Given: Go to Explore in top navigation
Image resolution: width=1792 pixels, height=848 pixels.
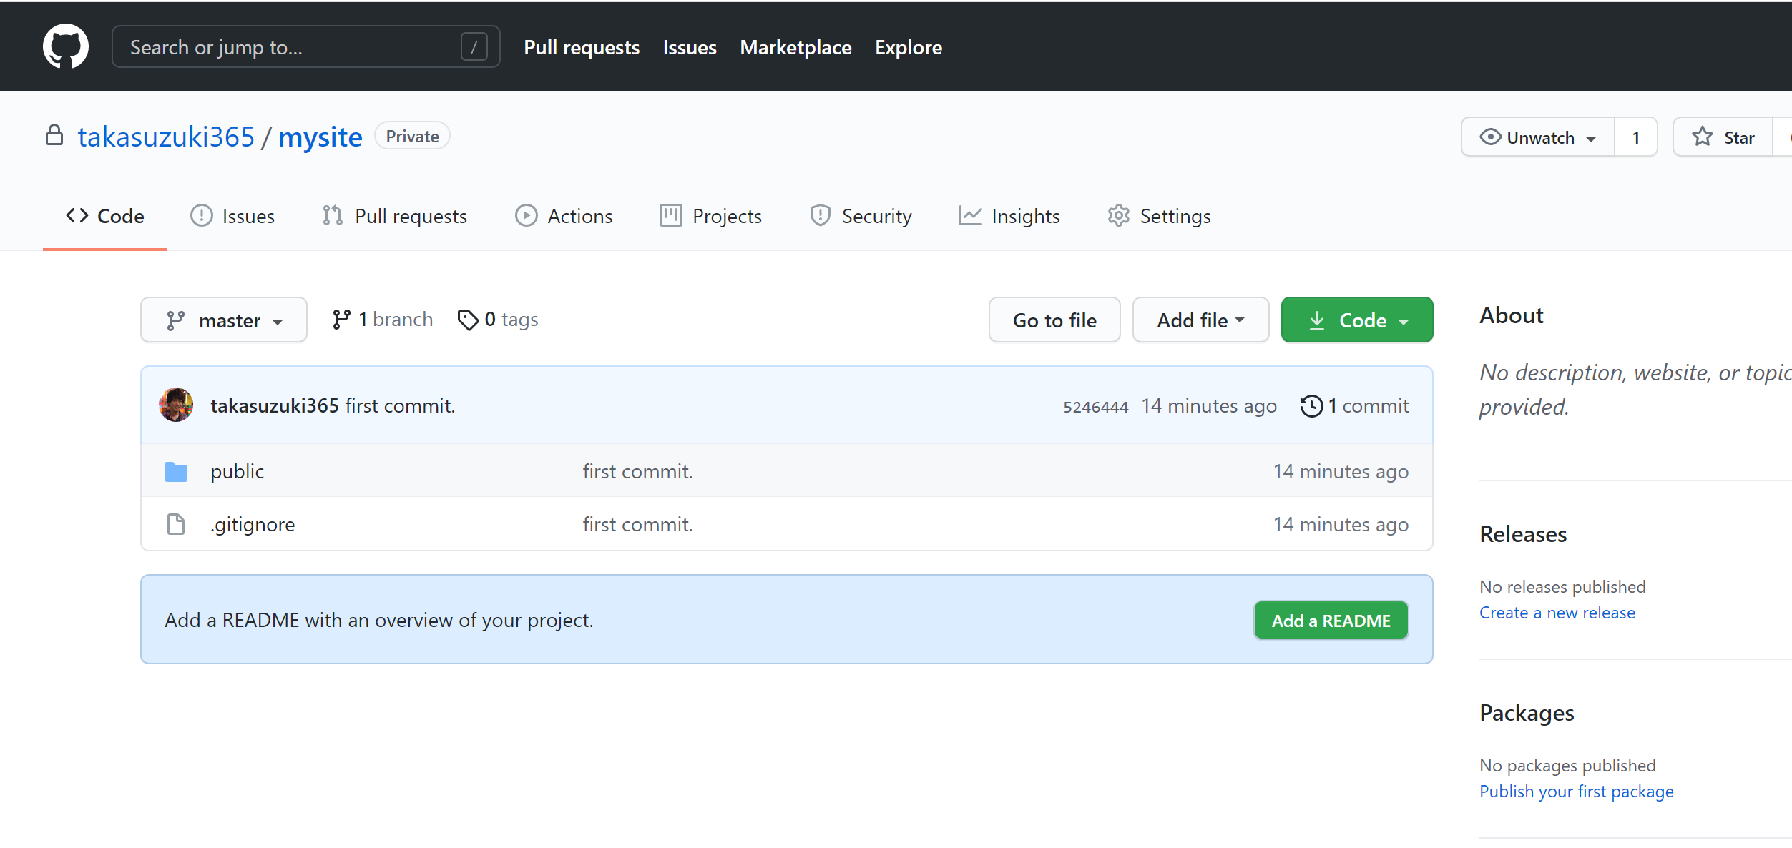Looking at the screenshot, I should point(909,47).
